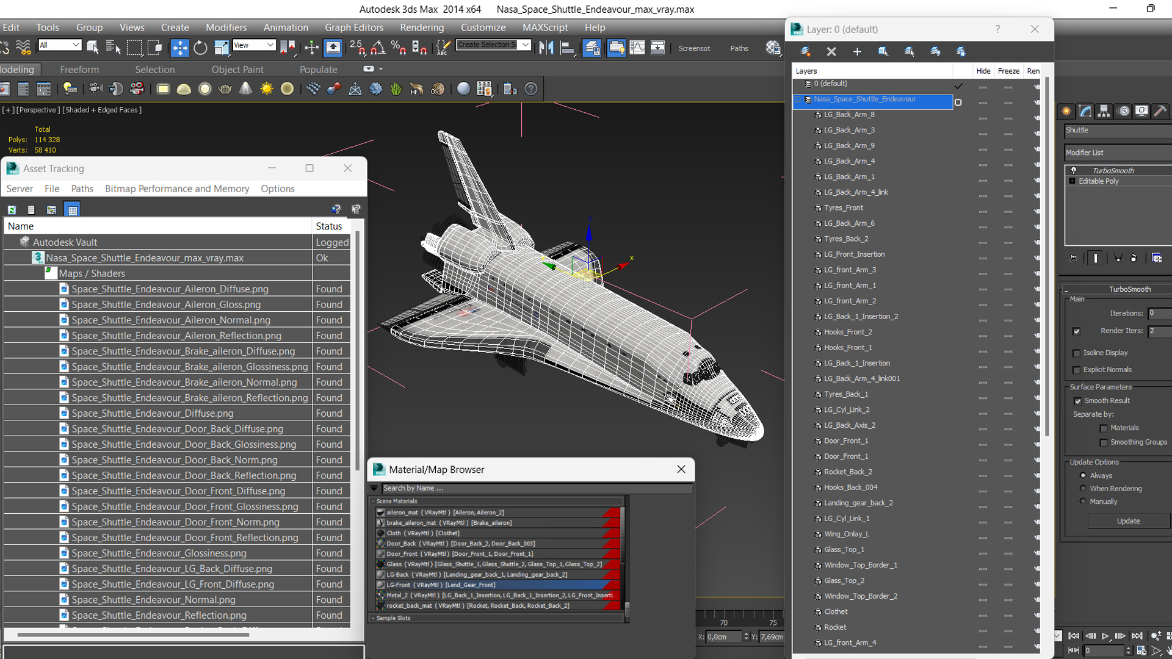Open Select by Name list tool

pyautogui.click(x=113, y=47)
